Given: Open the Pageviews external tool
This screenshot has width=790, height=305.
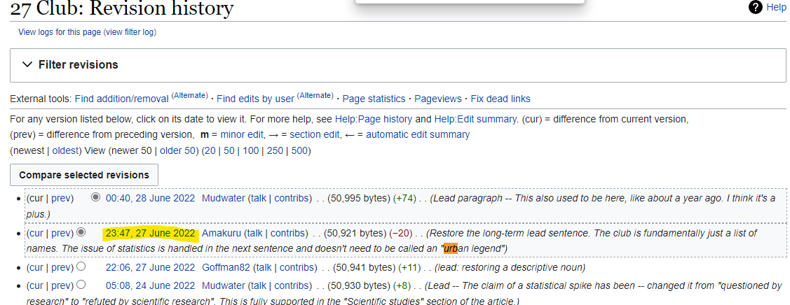Looking at the screenshot, I should (437, 99).
